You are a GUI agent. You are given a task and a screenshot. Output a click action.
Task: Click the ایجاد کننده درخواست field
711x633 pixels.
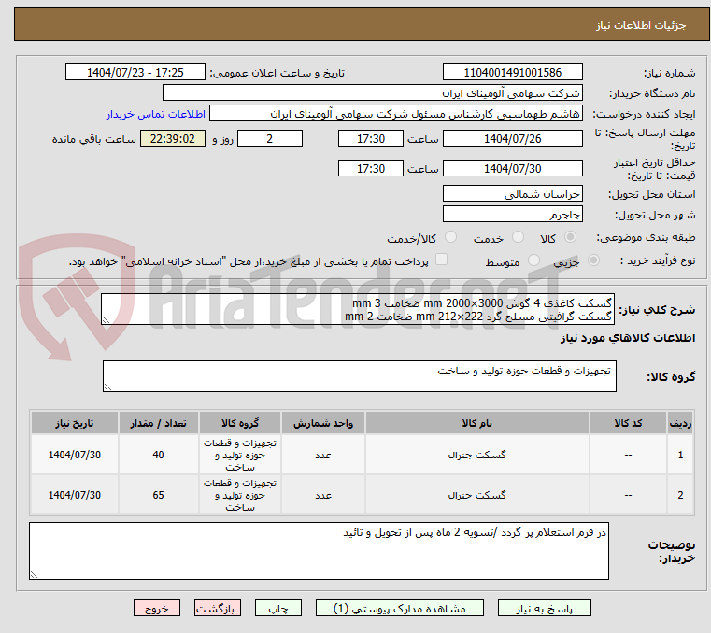click(x=396, y=114)
